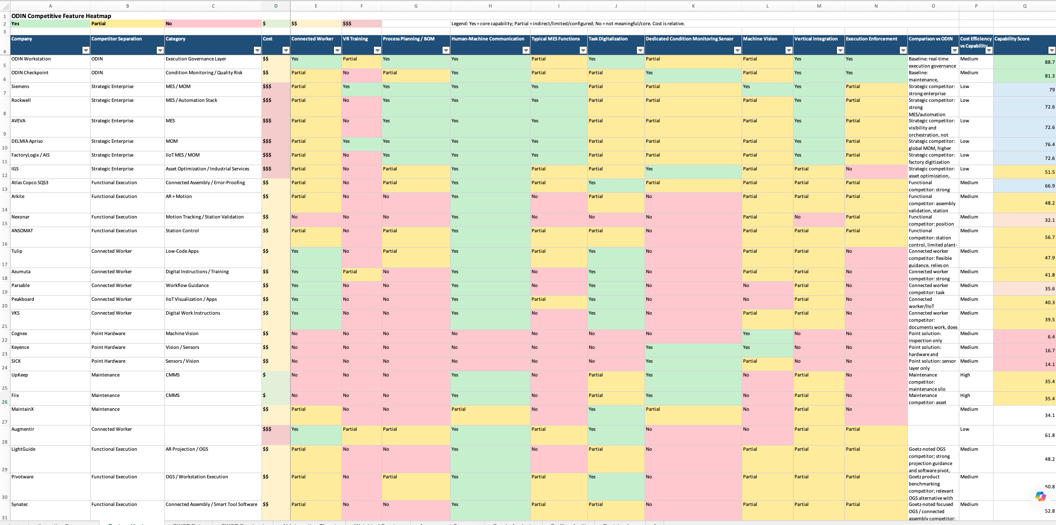Viewport: 1056px width, 525px height.
Task: Select row 26 header
Action: pyautogui.click(x=5, y=398)
